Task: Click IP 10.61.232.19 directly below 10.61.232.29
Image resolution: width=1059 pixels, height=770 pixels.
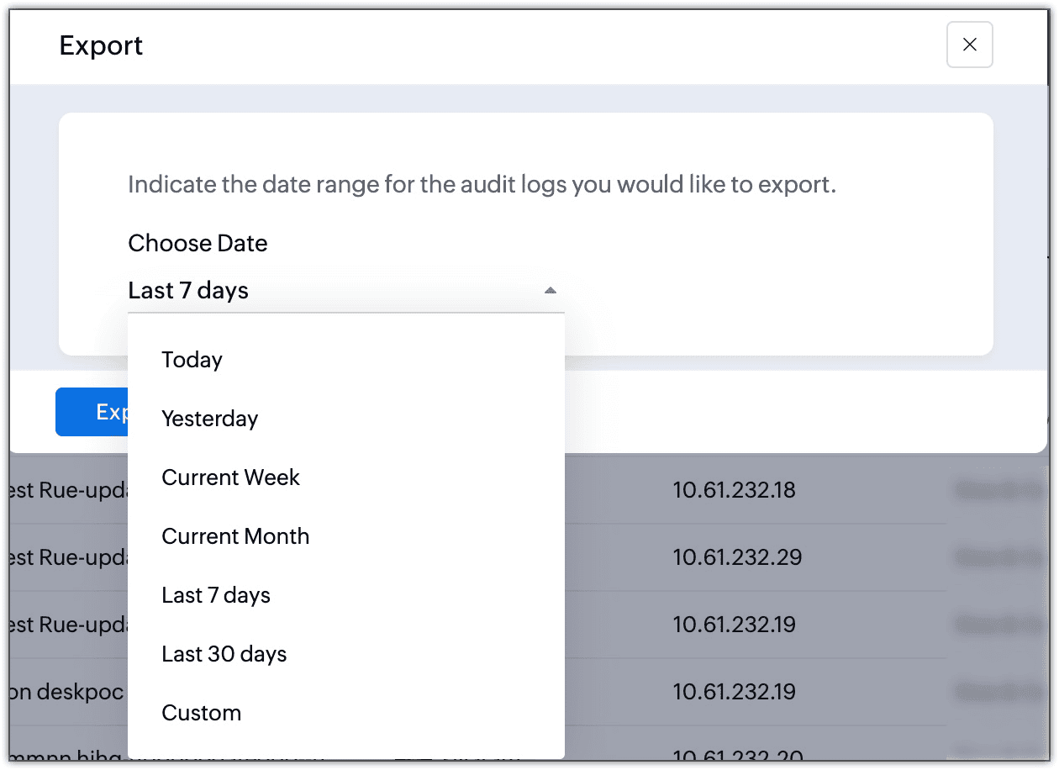Action: coord(734,625)
